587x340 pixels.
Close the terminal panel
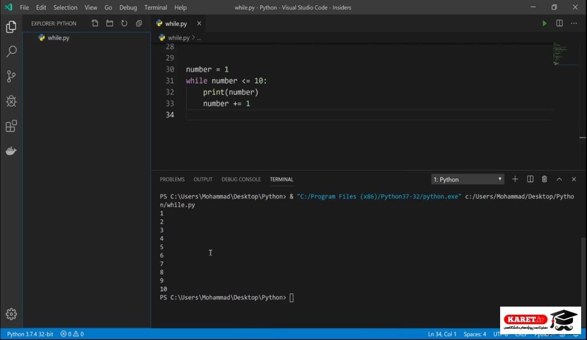573,179
